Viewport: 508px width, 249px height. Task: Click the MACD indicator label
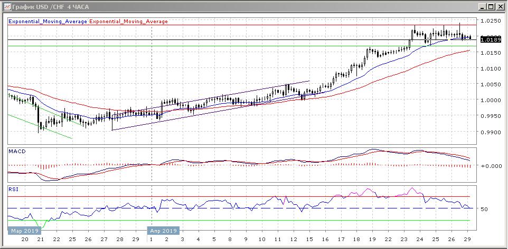[17, 152]
